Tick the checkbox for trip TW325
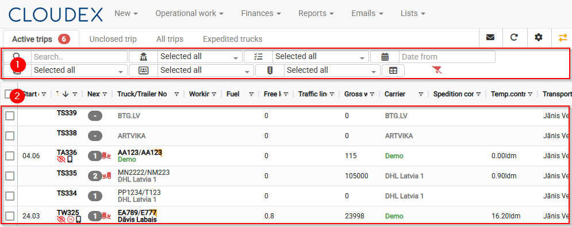The height and width of the screenshot is (227, 572). (x=10, y=216)
